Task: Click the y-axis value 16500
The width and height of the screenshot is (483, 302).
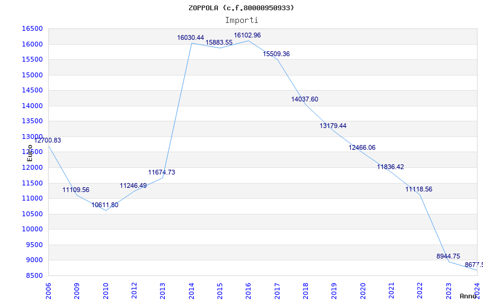Action: pos(32,28)
